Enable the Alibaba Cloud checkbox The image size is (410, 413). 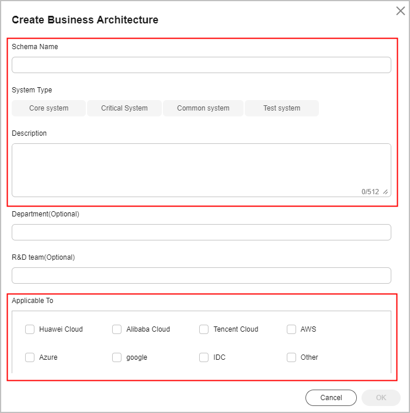pos(117,329)
